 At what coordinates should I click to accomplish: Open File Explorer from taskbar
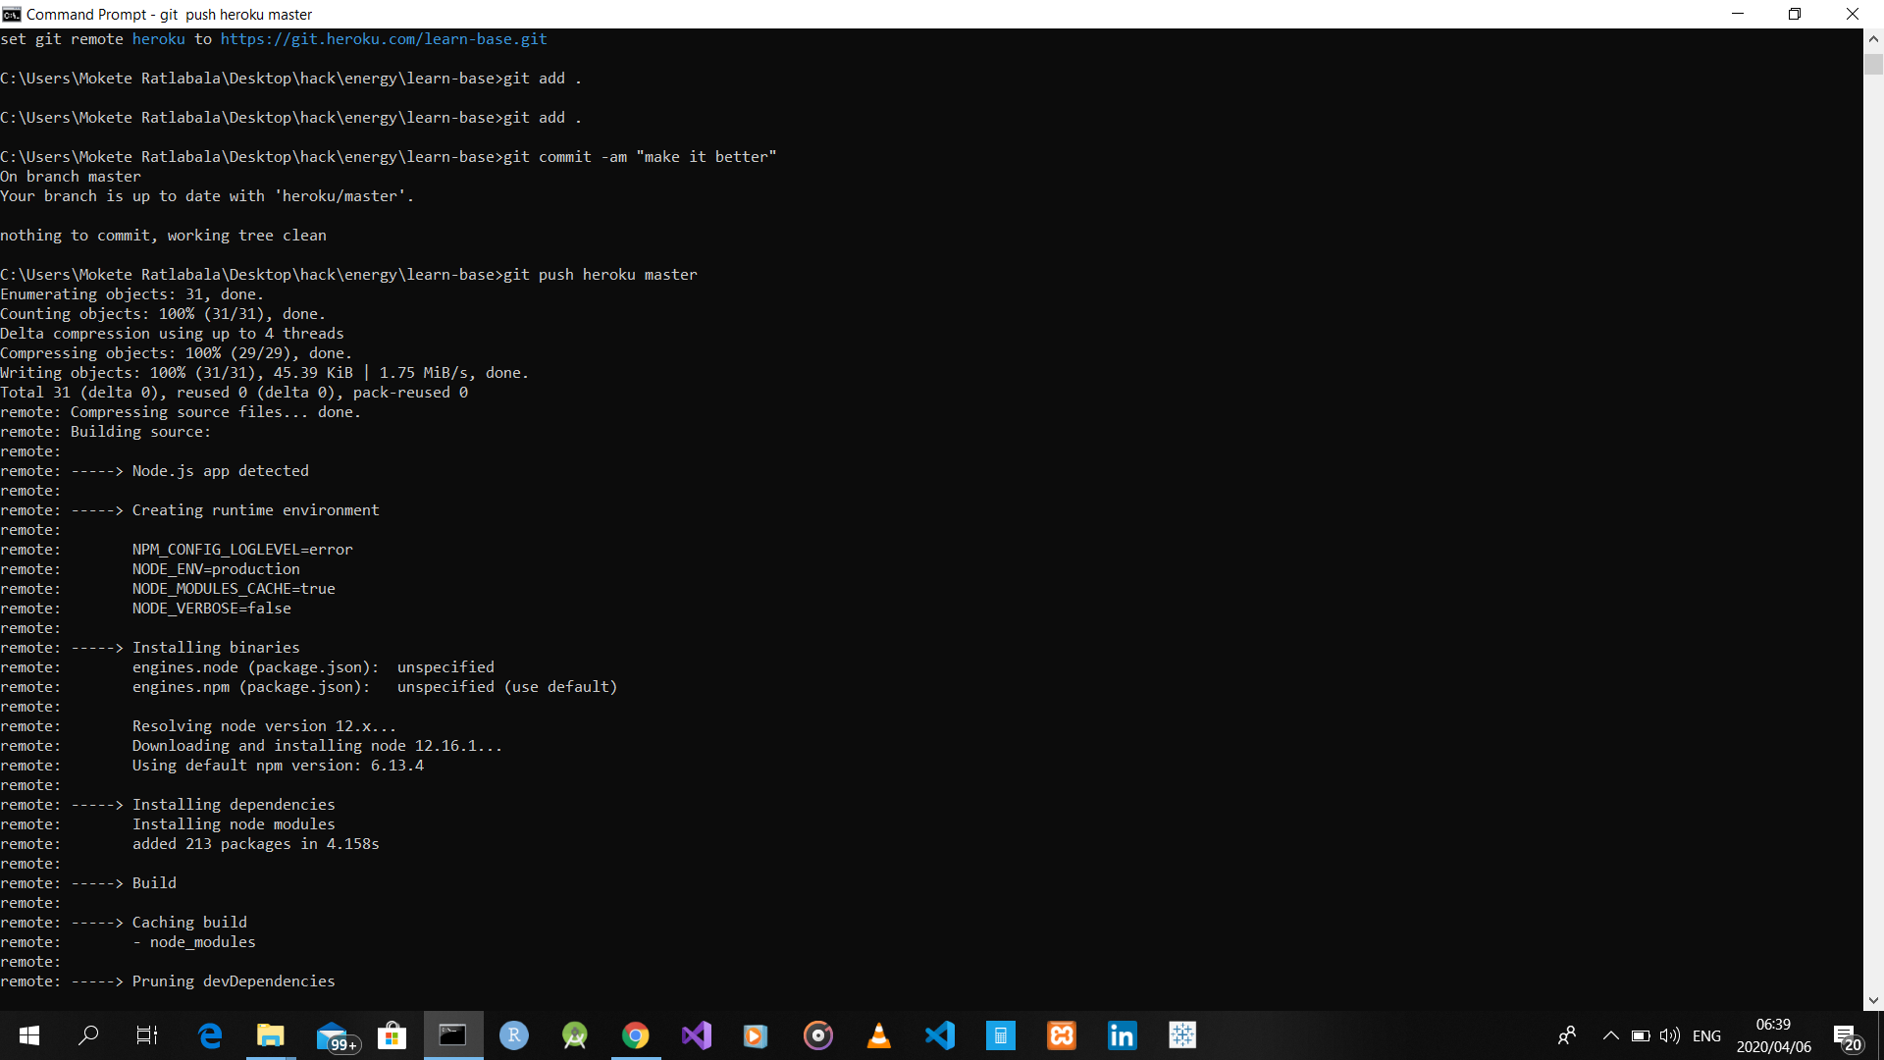pos(270,1035)
